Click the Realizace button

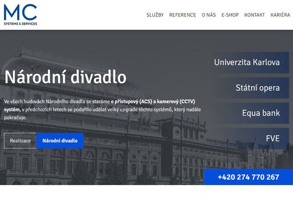[x=20, y=141]
